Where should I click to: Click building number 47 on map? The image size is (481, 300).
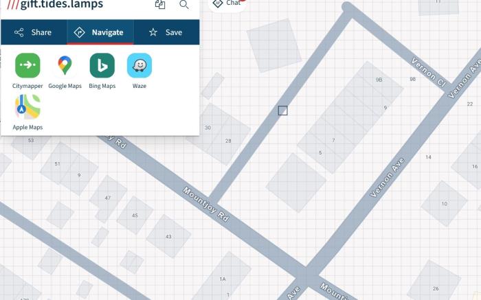108,198
